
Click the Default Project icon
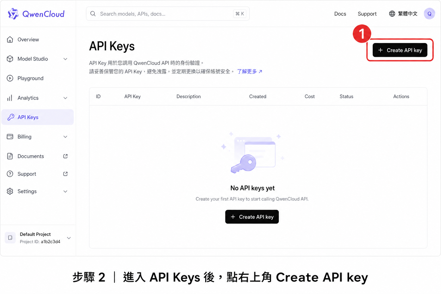tap(10, 238)
